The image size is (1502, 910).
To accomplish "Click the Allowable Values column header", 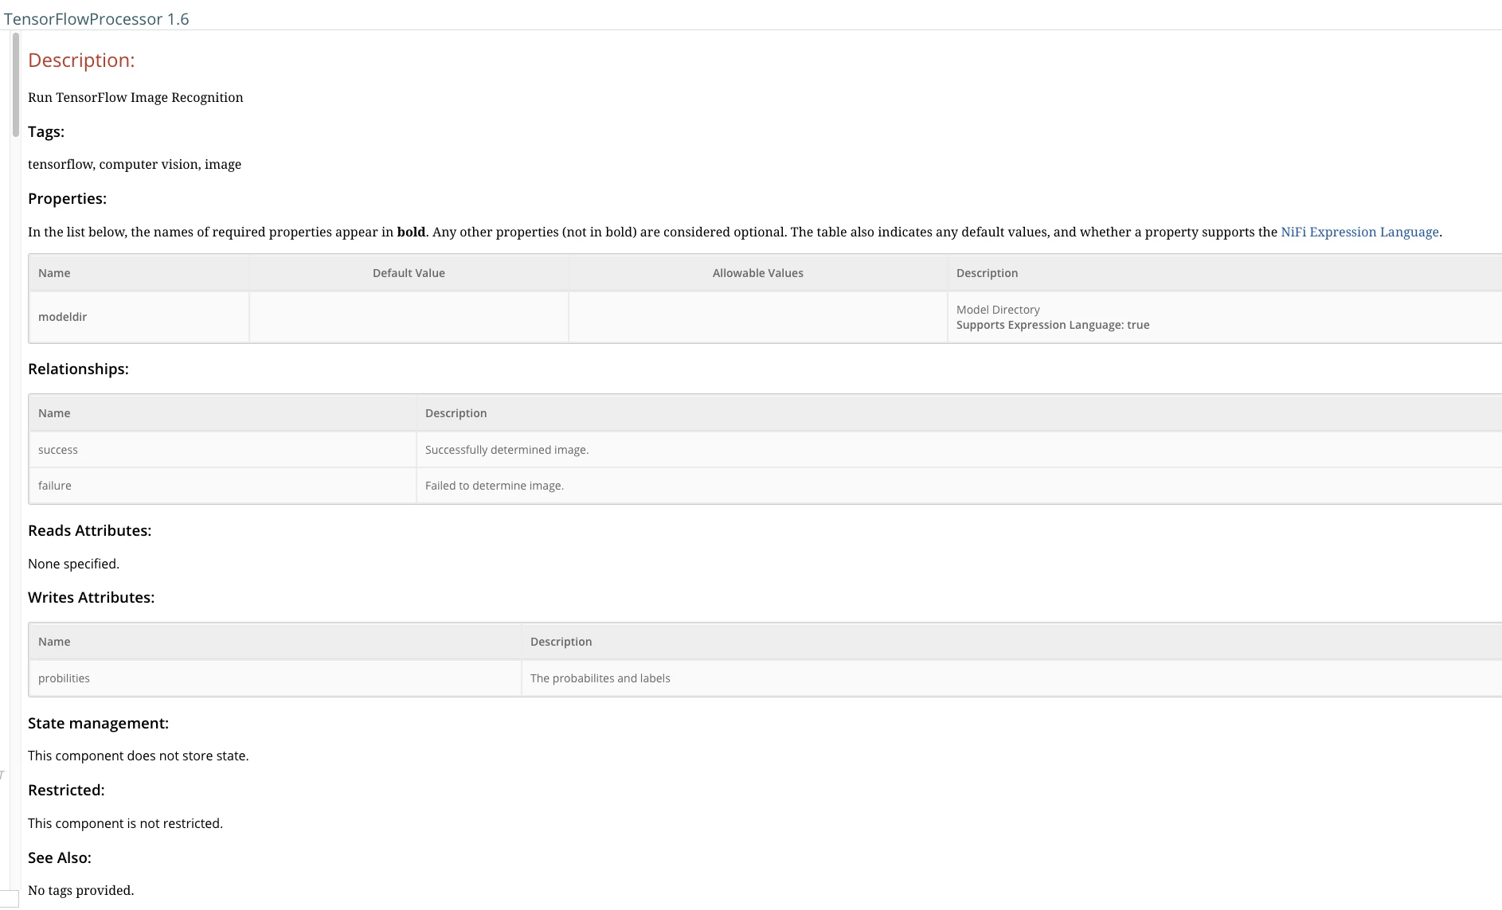I will click(757, 273).
